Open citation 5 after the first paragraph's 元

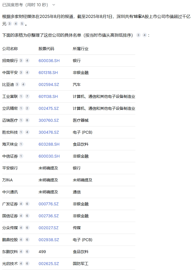coord(22,24)
